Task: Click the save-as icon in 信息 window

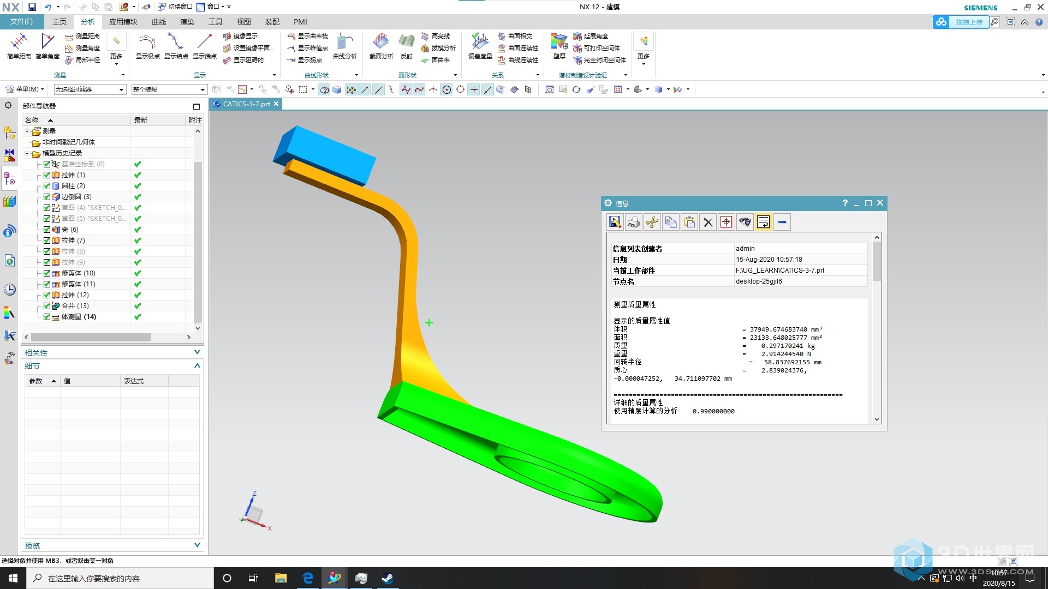Action: click(x=615, y=222)
